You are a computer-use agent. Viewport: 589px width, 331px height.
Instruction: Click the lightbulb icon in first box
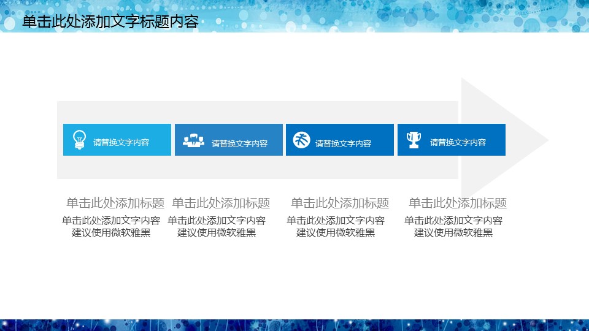pyautogui.click(x=79, y=140)
